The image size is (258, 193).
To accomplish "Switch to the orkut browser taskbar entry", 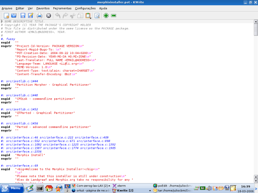I will pyautogui.click(x=91, y=190).
